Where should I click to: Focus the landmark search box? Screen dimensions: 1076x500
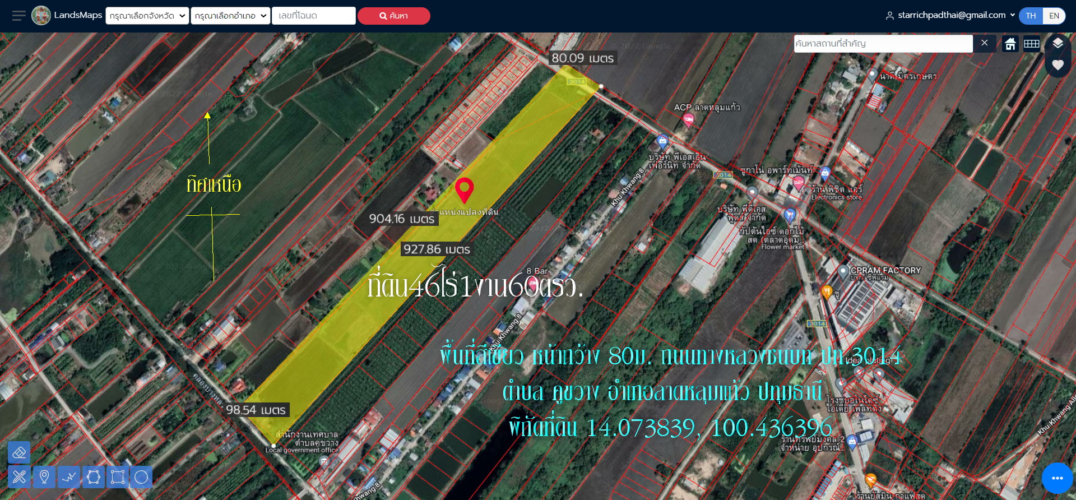(x=883, y=44)
